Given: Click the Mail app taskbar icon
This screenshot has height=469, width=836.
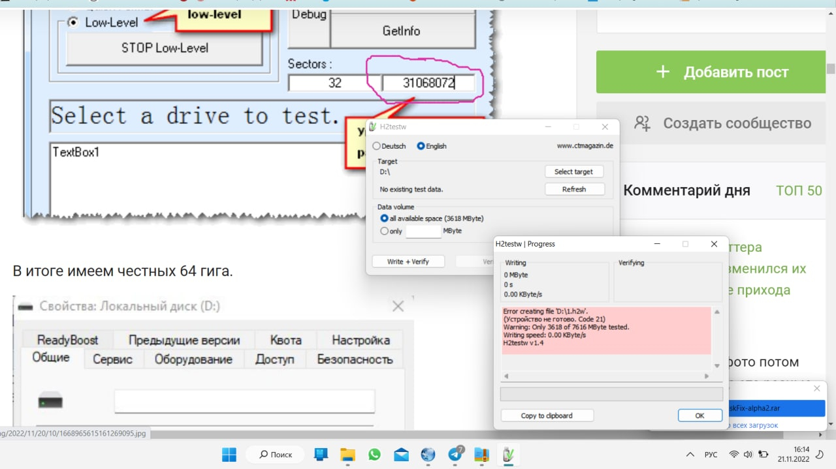Looking at the screenshot, I should [401, 455].
